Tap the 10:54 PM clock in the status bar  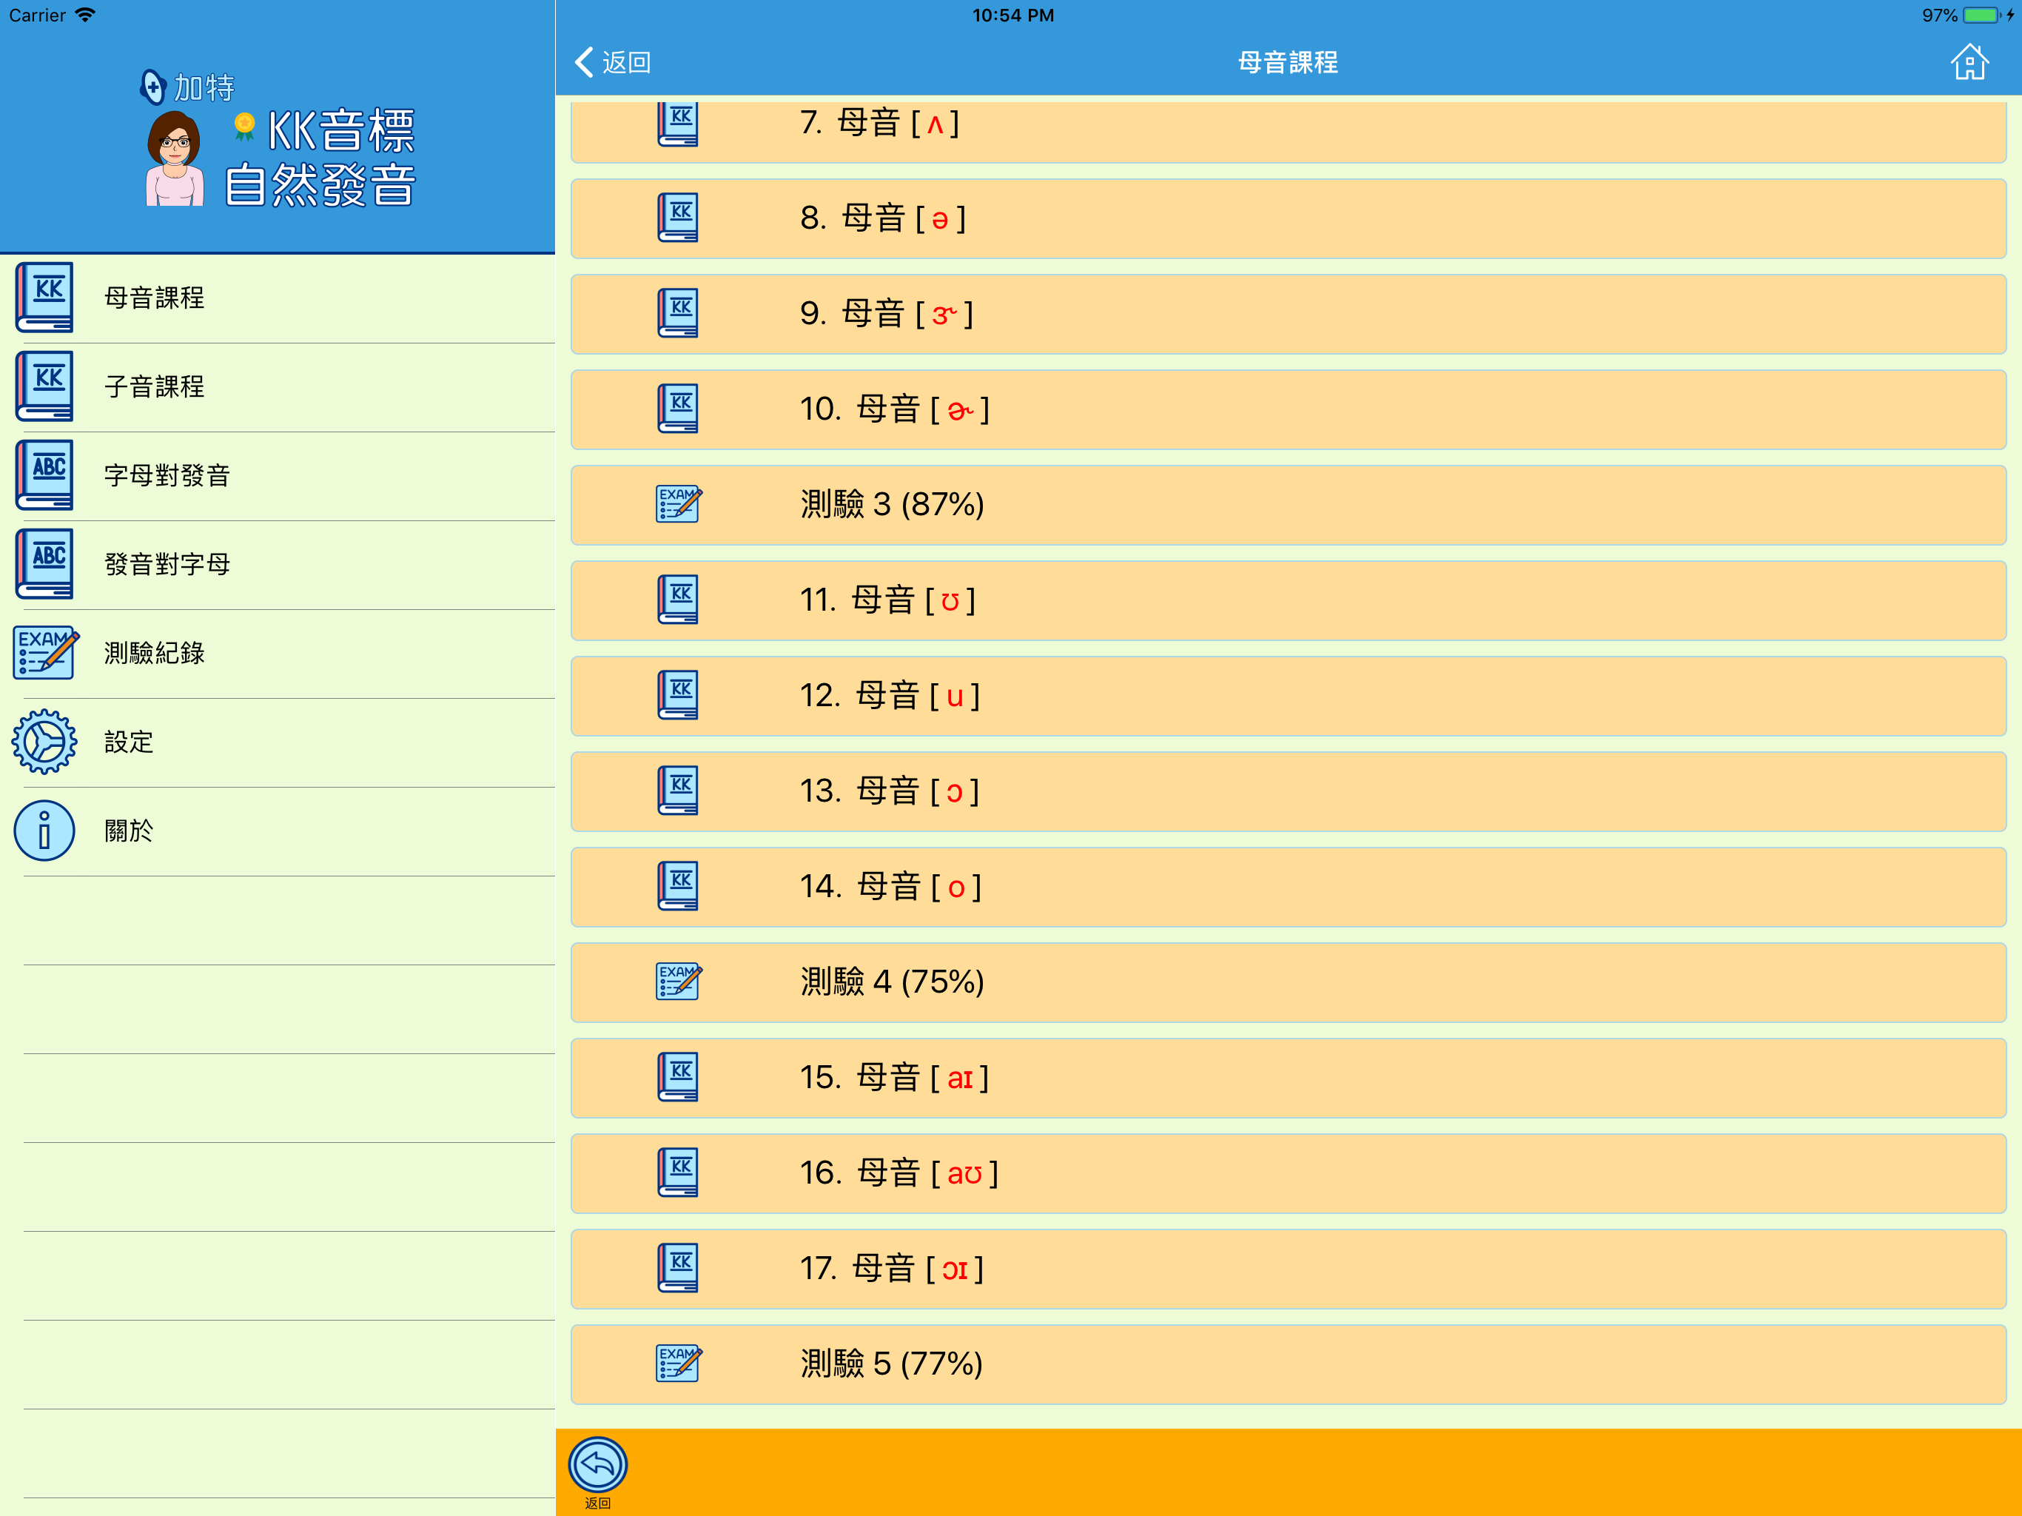1012,16
